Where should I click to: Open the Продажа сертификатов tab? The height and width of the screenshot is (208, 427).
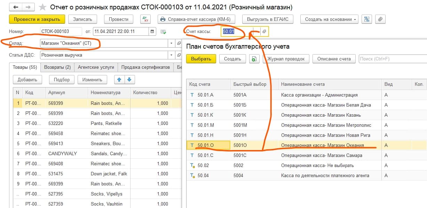click(145, 67)
